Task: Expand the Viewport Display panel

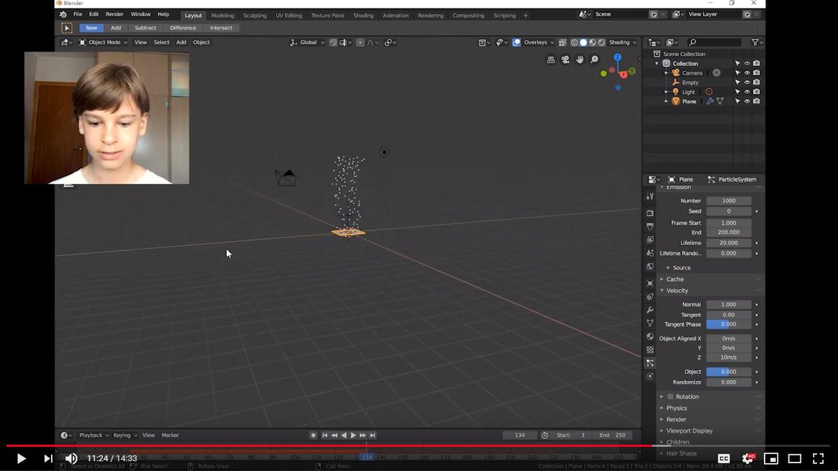Action: click(689, 431)
